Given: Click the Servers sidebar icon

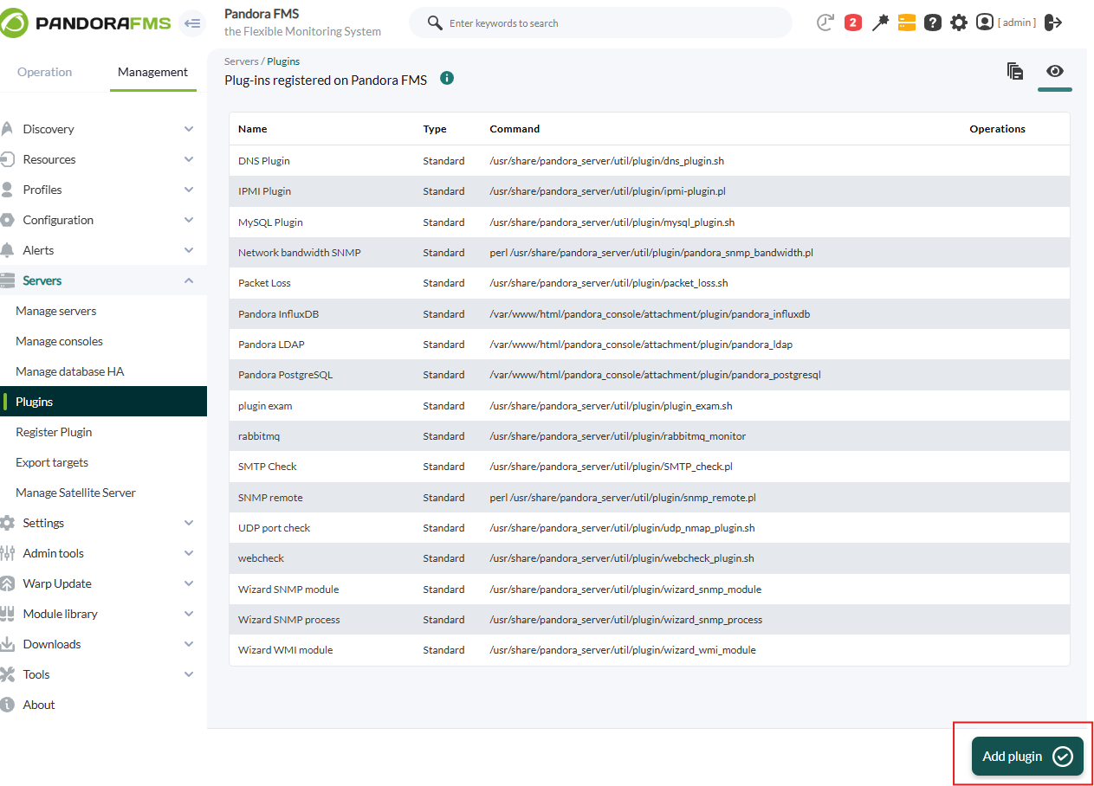Looking at the screenshot, I should coord(7,280).
